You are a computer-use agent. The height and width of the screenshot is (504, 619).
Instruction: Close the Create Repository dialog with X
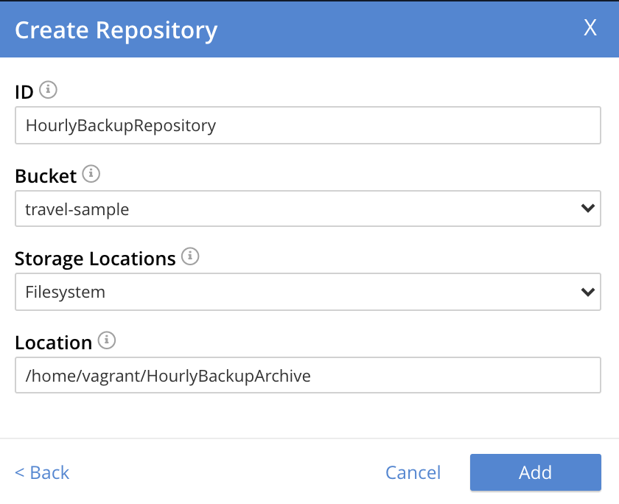(590, 28)
